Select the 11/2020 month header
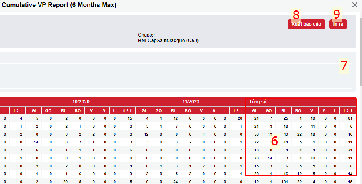Viewport: 362px width, 184px height. [191, 102]
